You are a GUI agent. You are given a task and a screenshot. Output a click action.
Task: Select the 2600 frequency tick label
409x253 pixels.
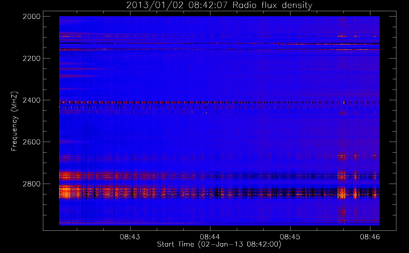[x=32, y=142]
